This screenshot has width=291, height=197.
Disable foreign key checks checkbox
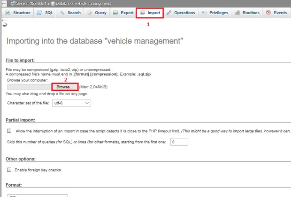click(9, 170)
